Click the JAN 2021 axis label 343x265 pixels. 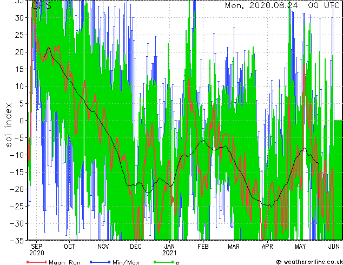[169, 250]
